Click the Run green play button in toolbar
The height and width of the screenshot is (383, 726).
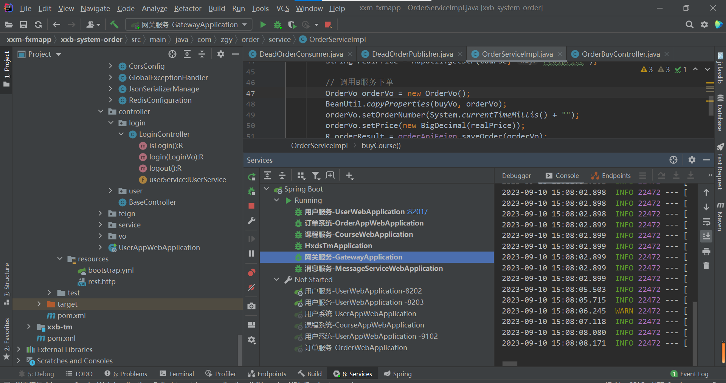[263, 25]
